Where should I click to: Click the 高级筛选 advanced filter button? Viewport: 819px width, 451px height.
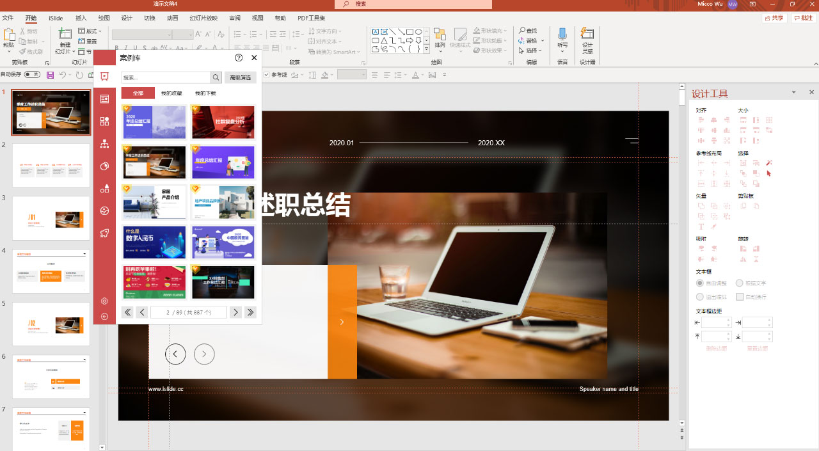[x=240, y=77]
